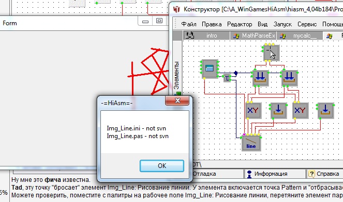Open the Вид menu
The height and width of the screenshot is (202, 343).
(262, 24)
